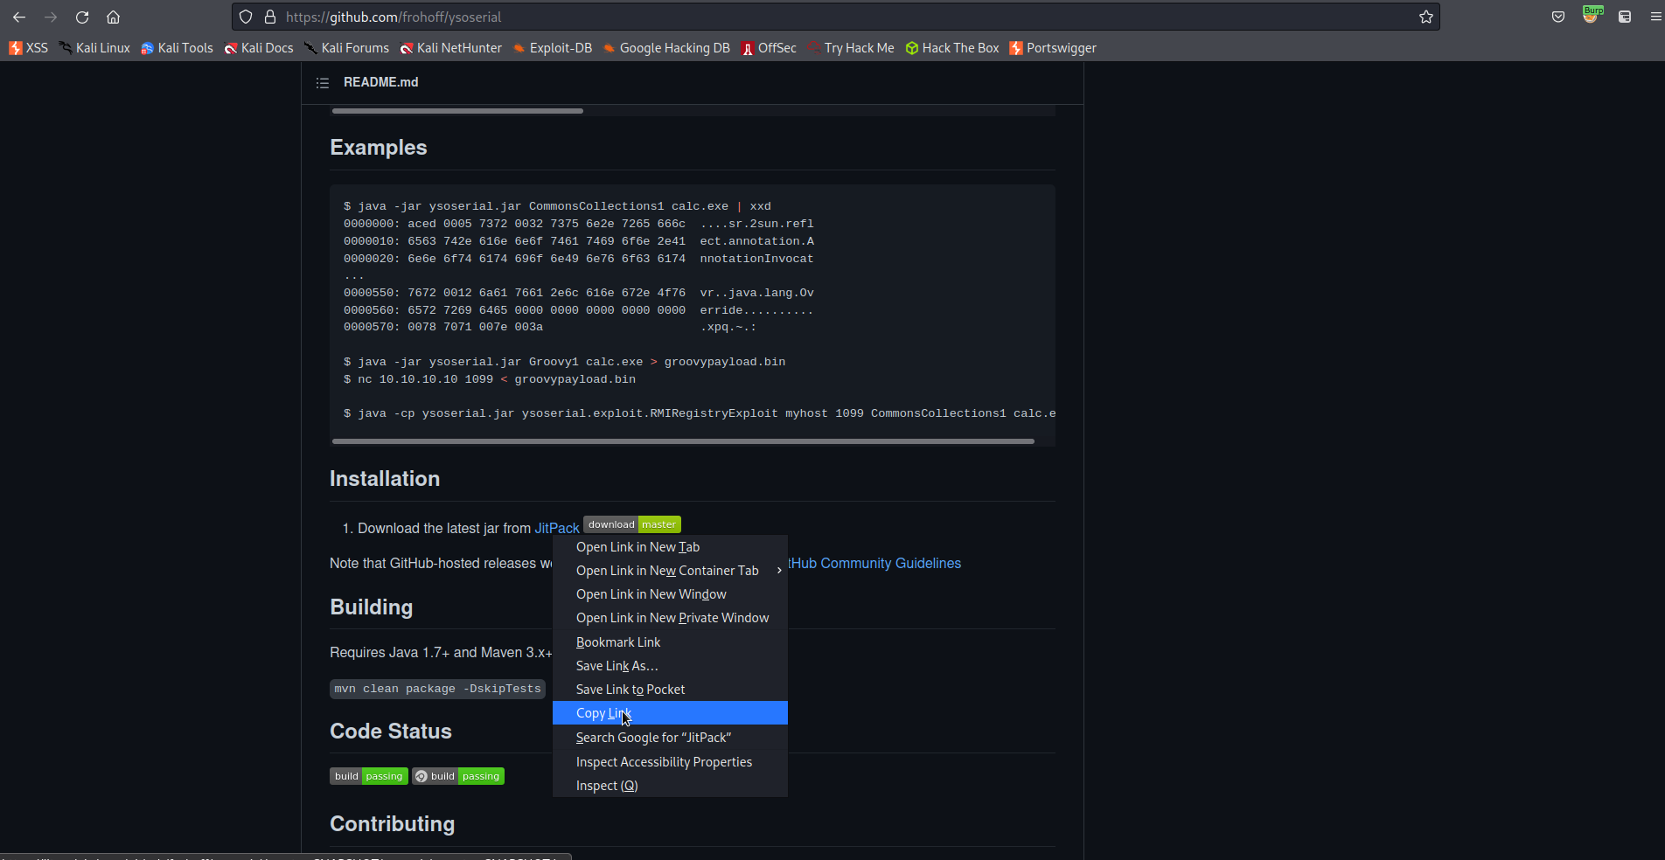Click the Code Status heading
The height and width of the screenshot is (860, 1665).
(x=391, y=732)
